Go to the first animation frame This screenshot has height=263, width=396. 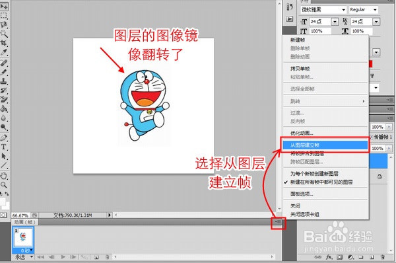[40, 257]
